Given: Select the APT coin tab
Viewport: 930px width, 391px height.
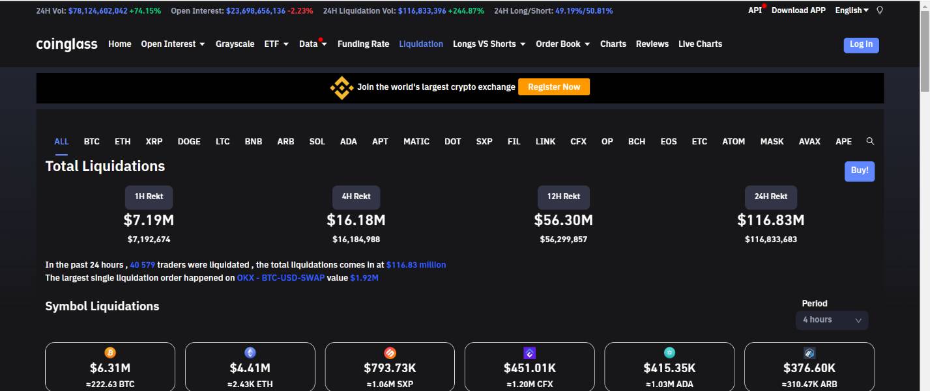Looking at the screenshot, I should tap(380, 141).
